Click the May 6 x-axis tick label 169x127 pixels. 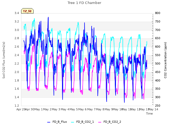[x=82, y=109]
